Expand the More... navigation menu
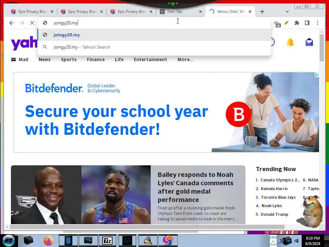Screen dimensions: 329x247 click(185, 59)
